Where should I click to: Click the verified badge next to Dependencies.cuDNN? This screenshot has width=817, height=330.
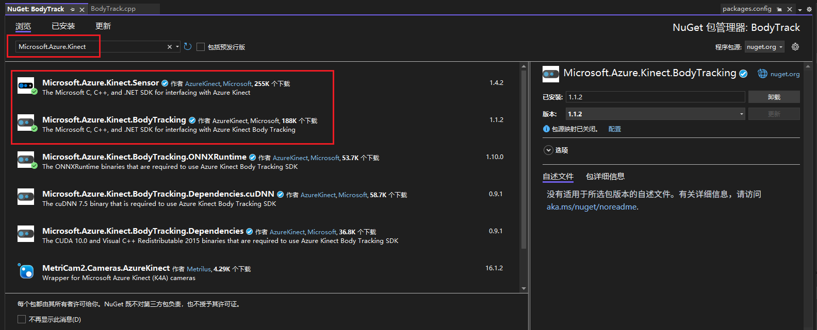tap(281, 195)
